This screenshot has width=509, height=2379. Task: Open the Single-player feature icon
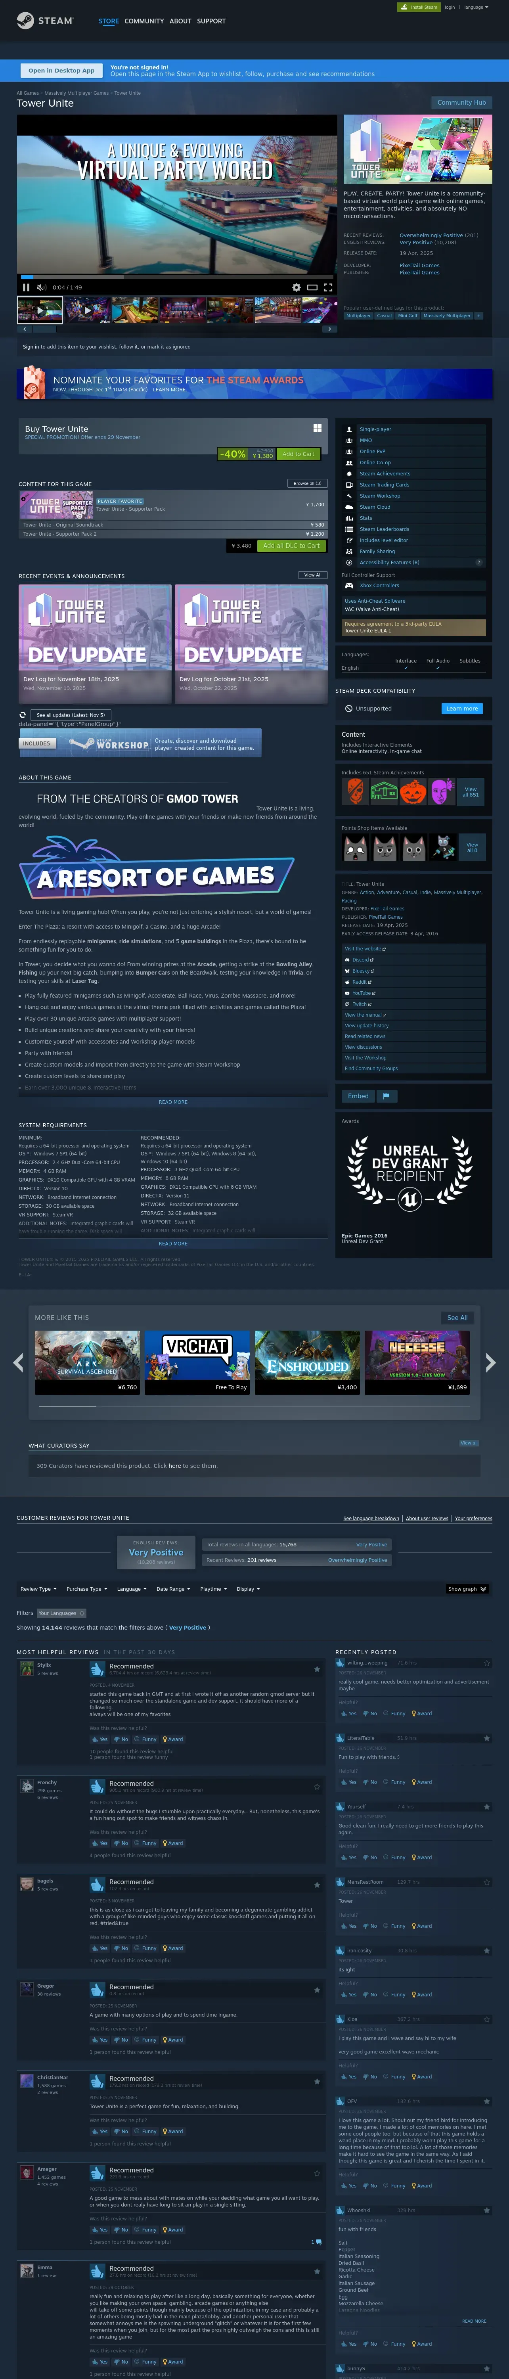coord(349,429)
